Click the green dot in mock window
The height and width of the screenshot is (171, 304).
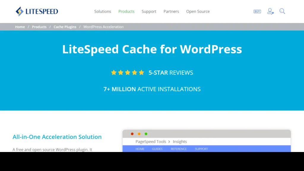[146, 134]
